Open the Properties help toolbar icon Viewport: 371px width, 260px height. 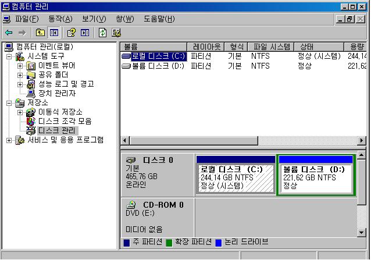pyautogui.click(x=71, y=33)
